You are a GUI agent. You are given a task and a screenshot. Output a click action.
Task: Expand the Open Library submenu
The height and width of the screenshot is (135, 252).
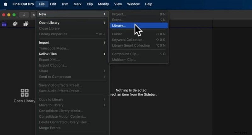[105, 23]
